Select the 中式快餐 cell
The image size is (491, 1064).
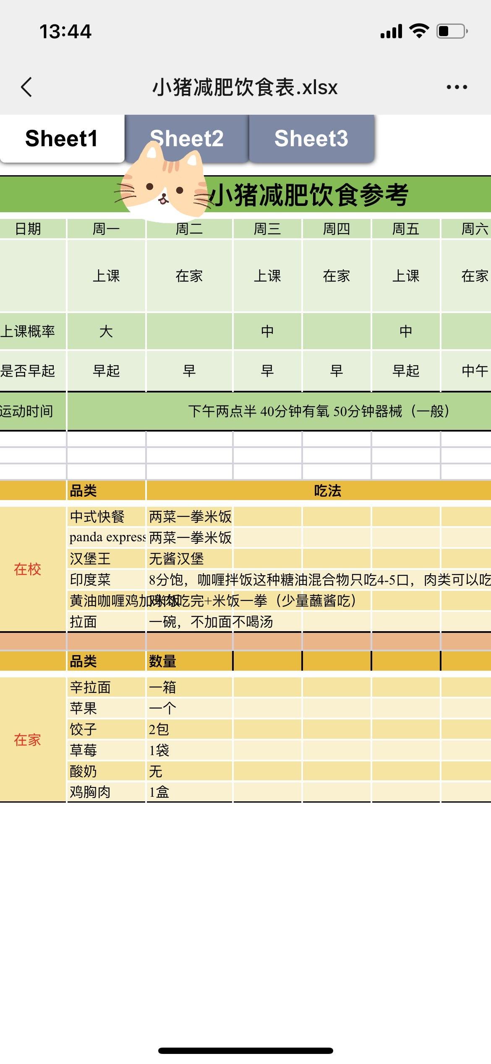coord(106,516)
